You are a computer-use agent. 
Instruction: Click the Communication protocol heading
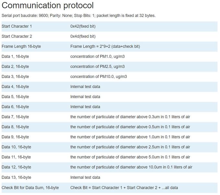click(48, 6)
